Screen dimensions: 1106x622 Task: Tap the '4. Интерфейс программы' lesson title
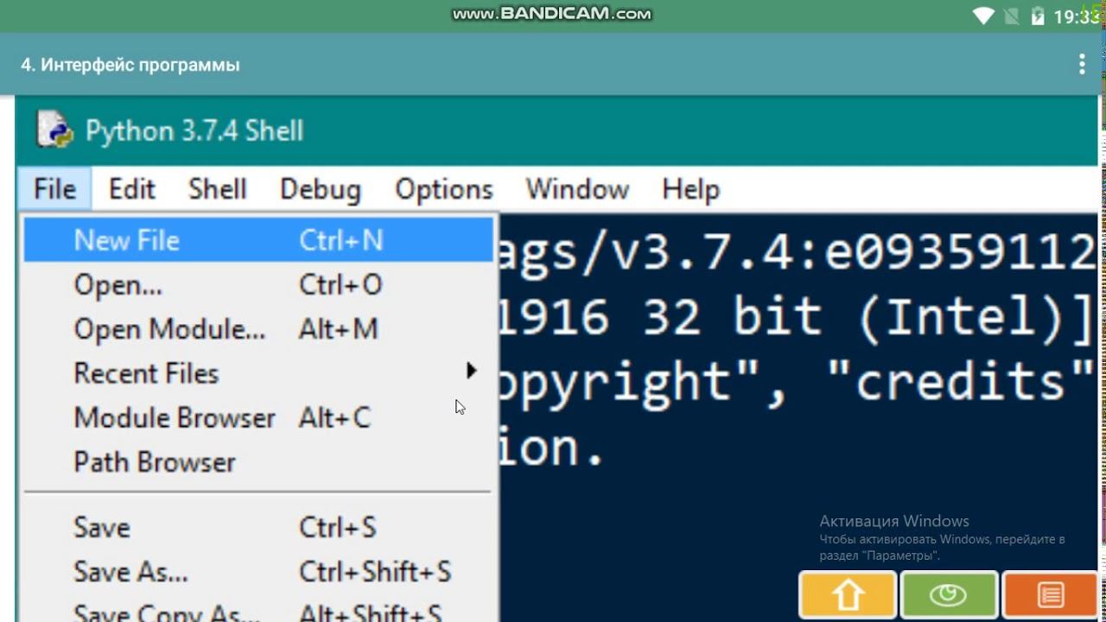[130, 65]
